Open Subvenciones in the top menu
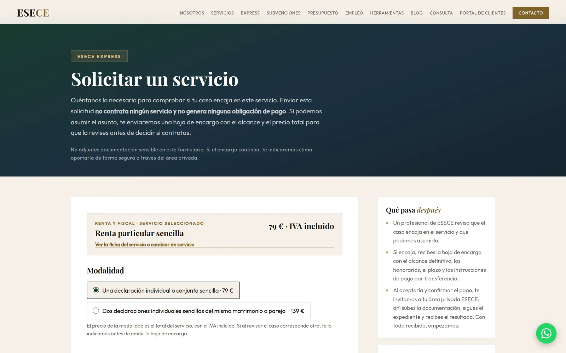Image resolution: width=566 pixels, height=353 pixels. pyautogui.click(x=283, y=13)
